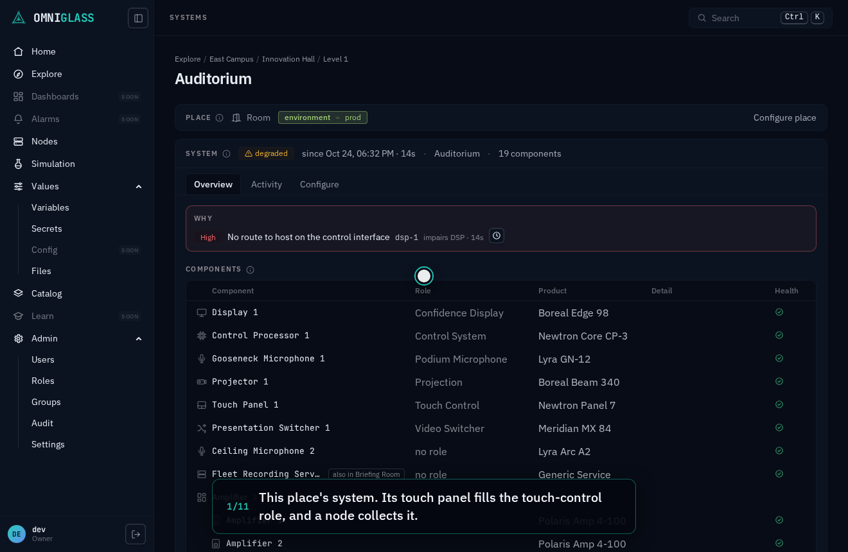Switch to the Activity tab
Viewport: 848px width, 552px height.
[x=267, y=184]
